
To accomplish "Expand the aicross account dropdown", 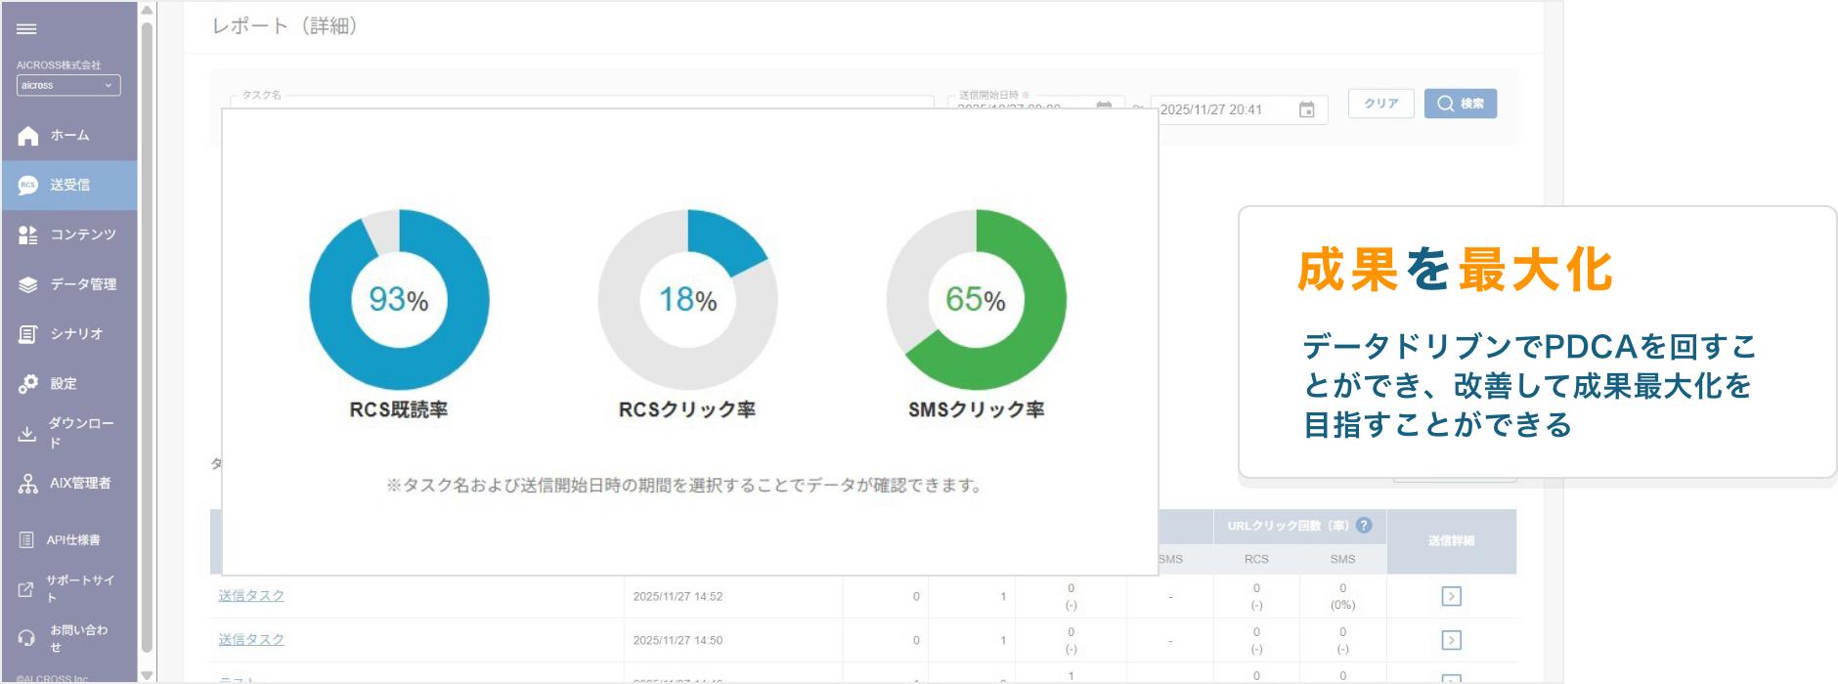I will (x=68, y=86).
